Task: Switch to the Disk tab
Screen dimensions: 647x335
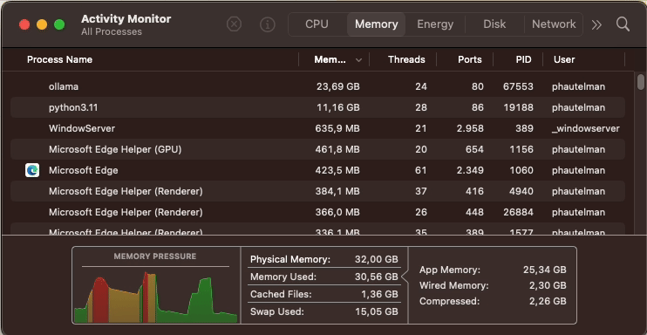Action: coord(494,24)
